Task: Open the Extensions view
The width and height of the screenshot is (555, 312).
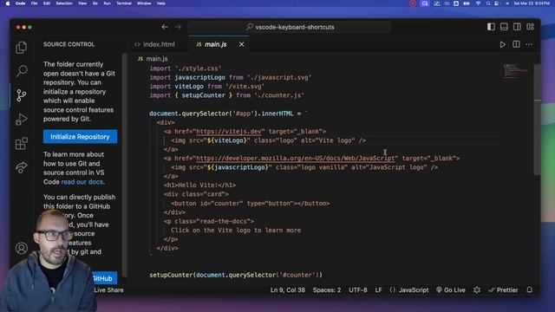Action: click(21, 143)
